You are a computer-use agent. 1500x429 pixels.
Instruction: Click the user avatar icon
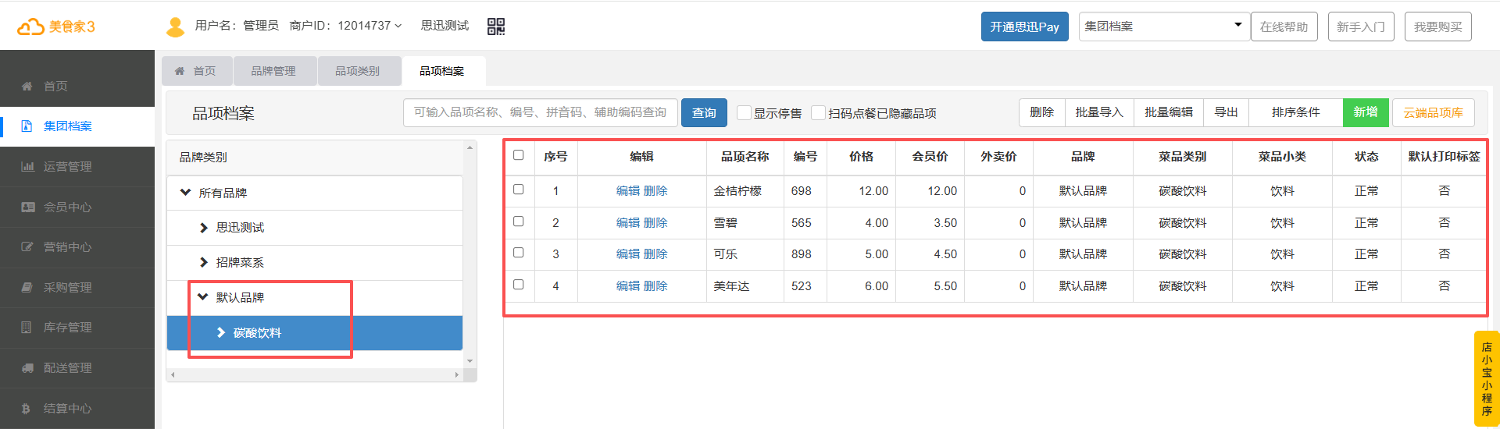(176, 27)
